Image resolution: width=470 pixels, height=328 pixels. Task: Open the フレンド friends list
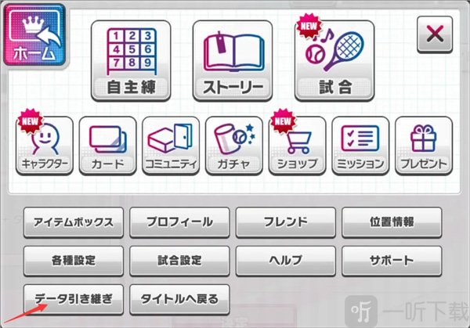point(286,222)
